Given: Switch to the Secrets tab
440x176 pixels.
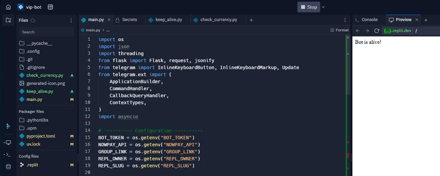Looking at the screenshot, I should [x=129, y=20].
